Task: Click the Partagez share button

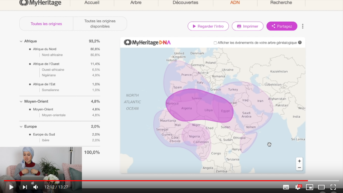Action: coord(282,26)
